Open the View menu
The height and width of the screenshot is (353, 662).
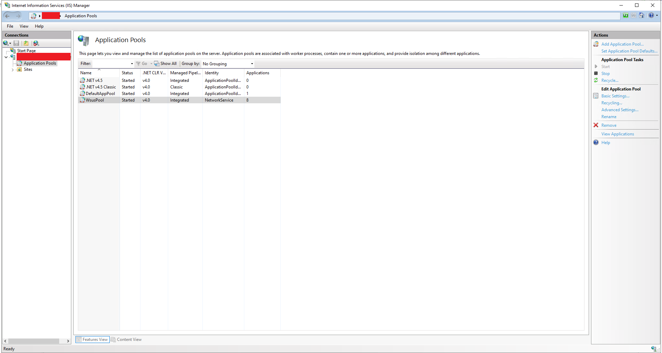(x=24, y=26)
